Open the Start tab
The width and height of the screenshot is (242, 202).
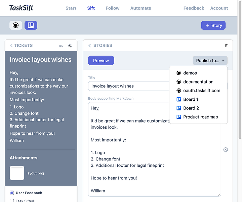pos(71,8)
